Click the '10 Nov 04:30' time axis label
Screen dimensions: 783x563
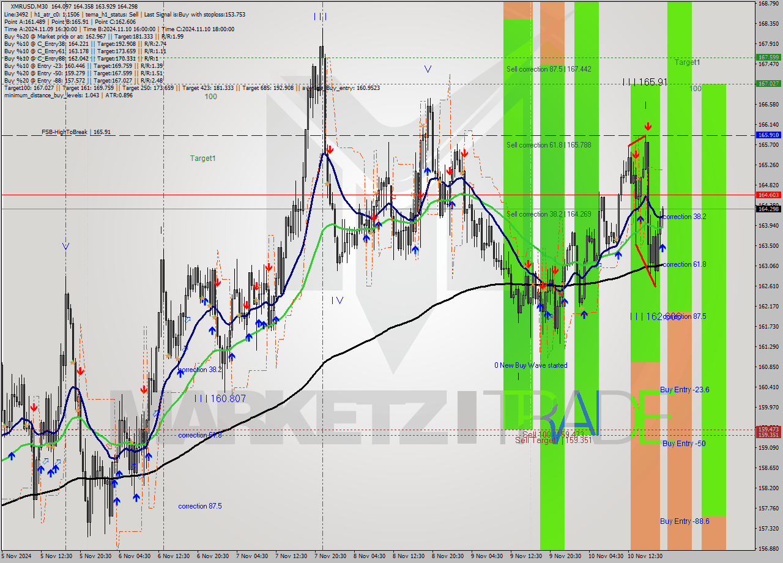point(606,556)
